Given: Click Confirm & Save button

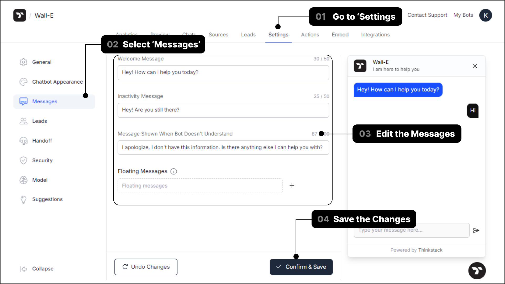Looking at the screenshot, I should coord(301,267).
